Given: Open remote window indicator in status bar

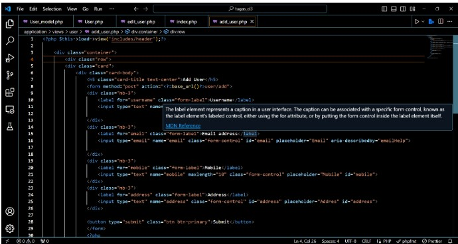Looking at the screenshot, I should coord(7,241).
